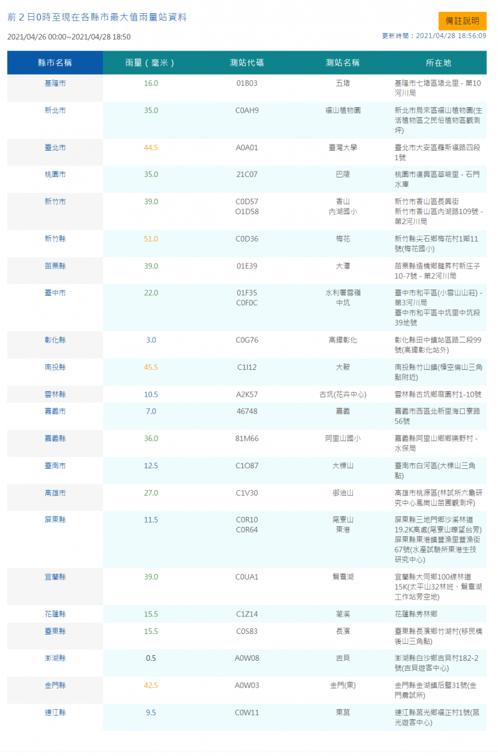Click rainfall value 51.0 for 新竹縣
Screen dimensions: 498x756
151,239
